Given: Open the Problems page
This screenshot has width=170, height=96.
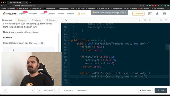Looking at the screenshot, I should click(32, 14).
